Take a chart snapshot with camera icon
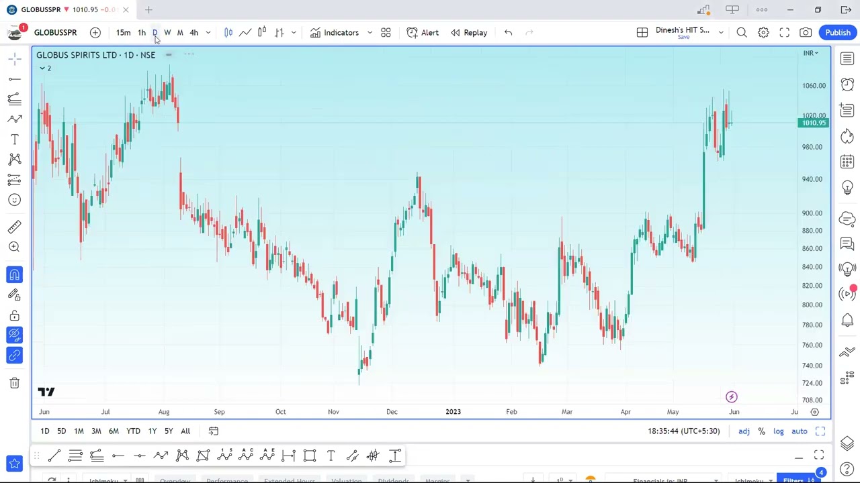Viewport: 860px width, 483px height. (x=806, y=32)
